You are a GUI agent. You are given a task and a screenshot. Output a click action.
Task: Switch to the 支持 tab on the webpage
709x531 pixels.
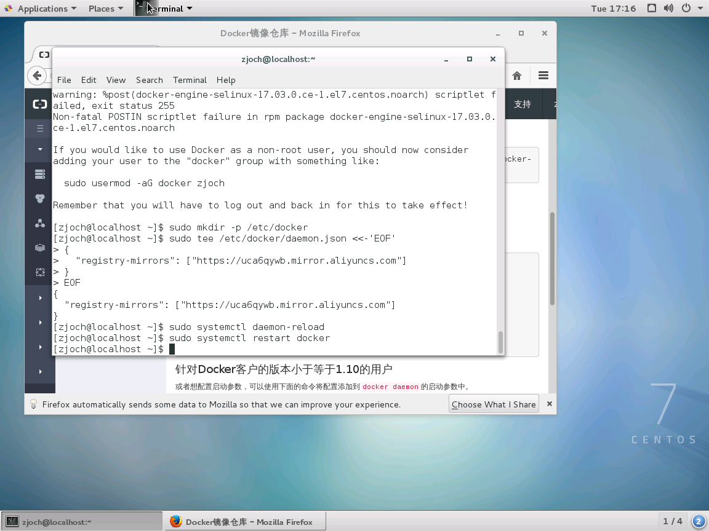pos(522,103)
